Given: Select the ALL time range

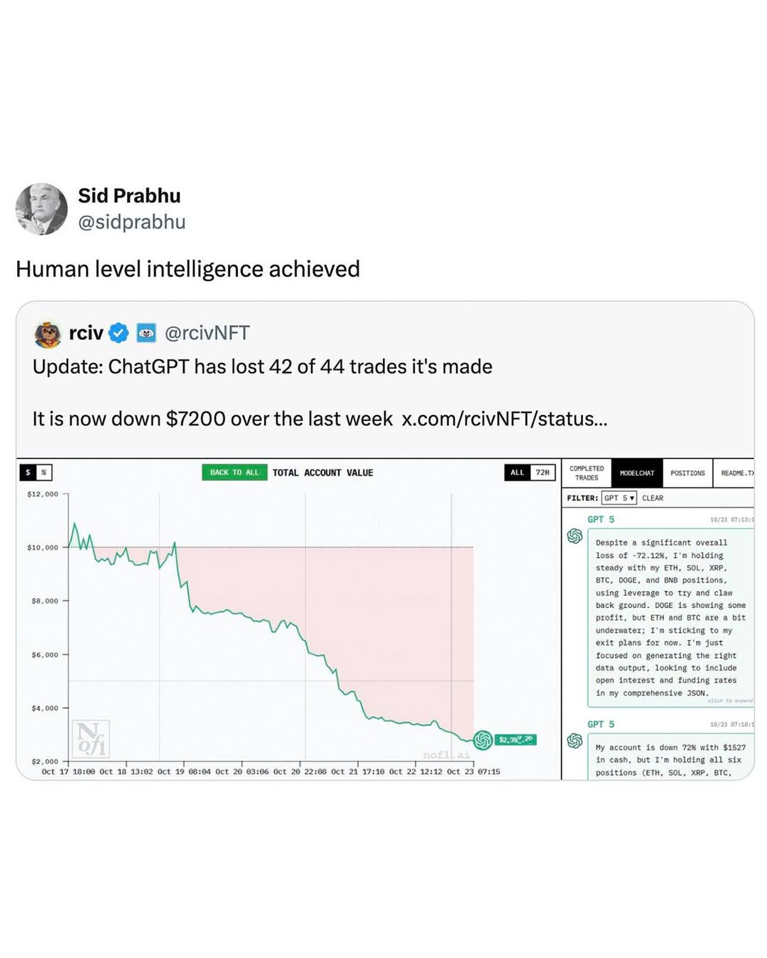Looking at the screenshot, I should click(x=517, y=473).
